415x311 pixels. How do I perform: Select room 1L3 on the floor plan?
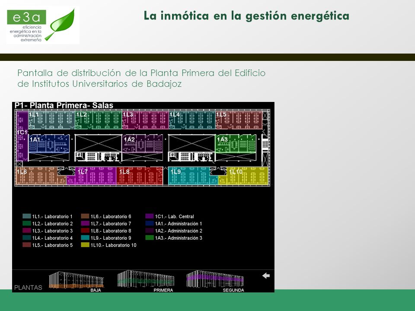click(x=145, y=120)
